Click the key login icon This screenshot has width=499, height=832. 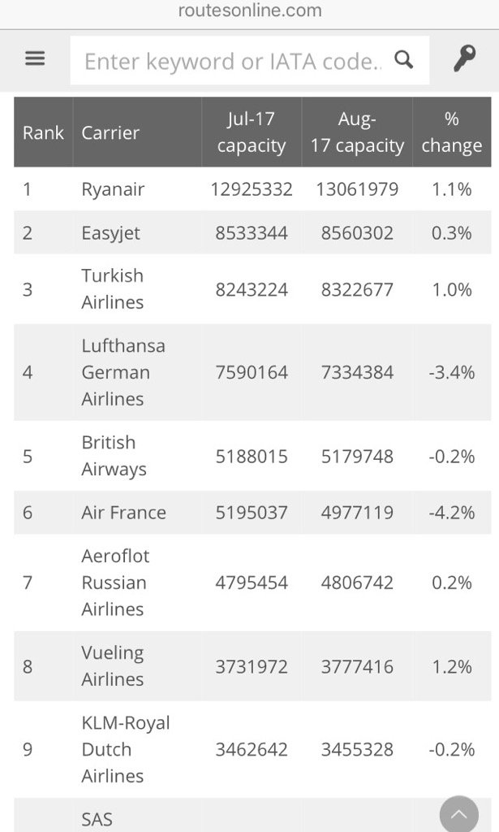[x=464, y=59]
